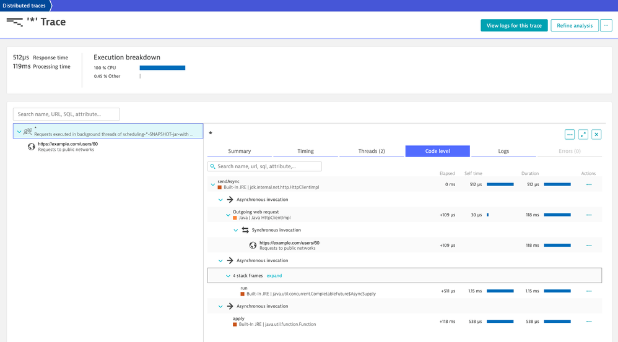Viewport: 618px width, 342px height.
Task: Collapse the Synchronous invocation node
Action: point(235,230)
